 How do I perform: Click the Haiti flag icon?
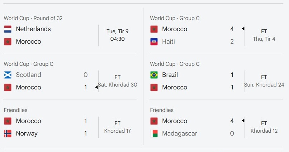[154, 41]
